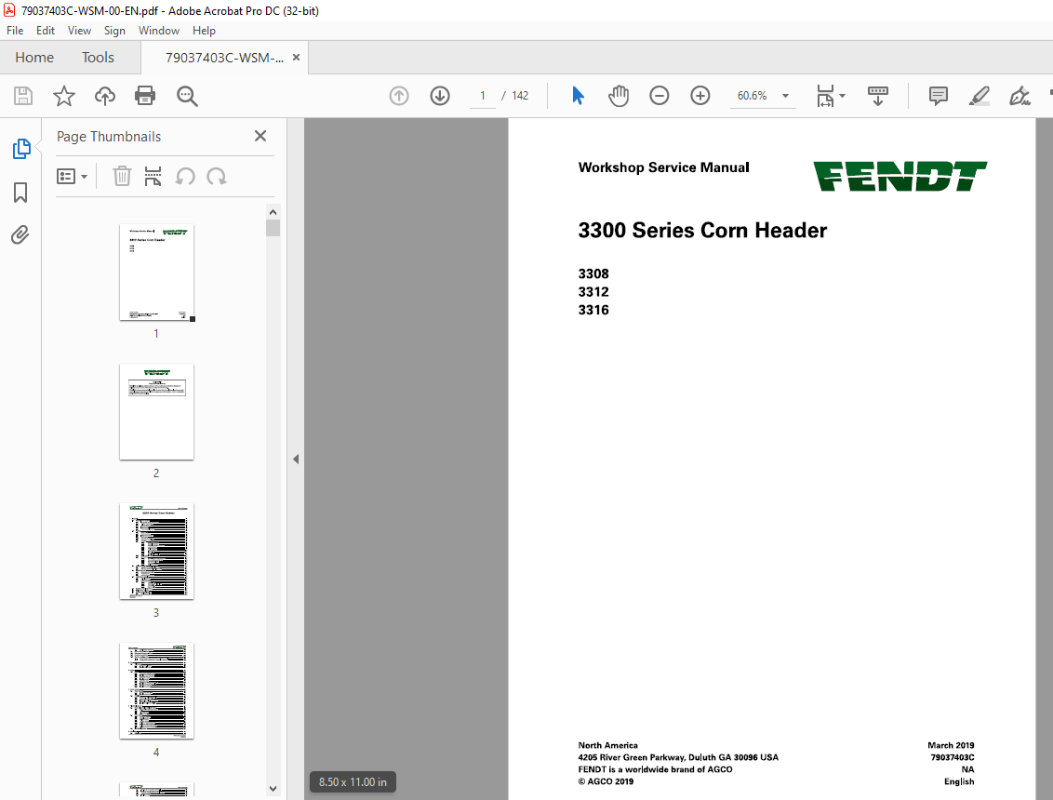Open the zoom level dropdown
Viewport: 1053px width, 800px height.
785,96
